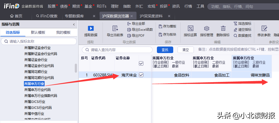Select 所属申万行业 in the indicator list
Viewport: 279px width, 123px height.
34,84
